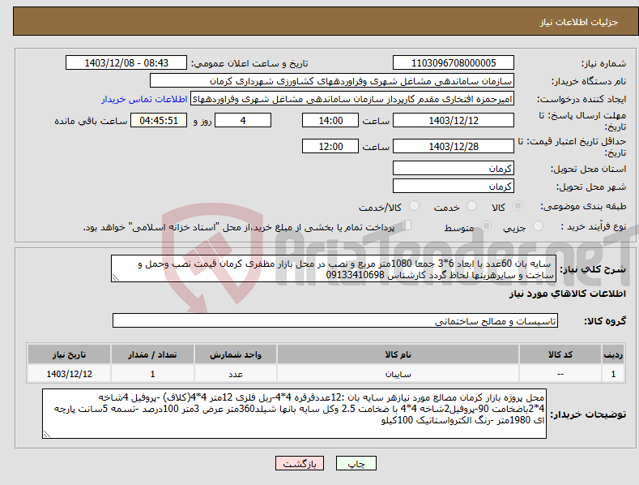
Task: Click the buyer notes textarea resize handle
Action: coord(47,435)
